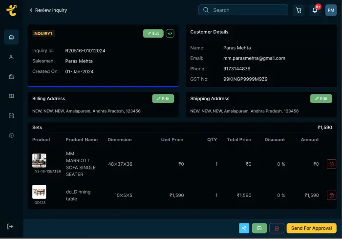Open the catalog book sidebar icon
342x239 pixels.
(11, 96)
